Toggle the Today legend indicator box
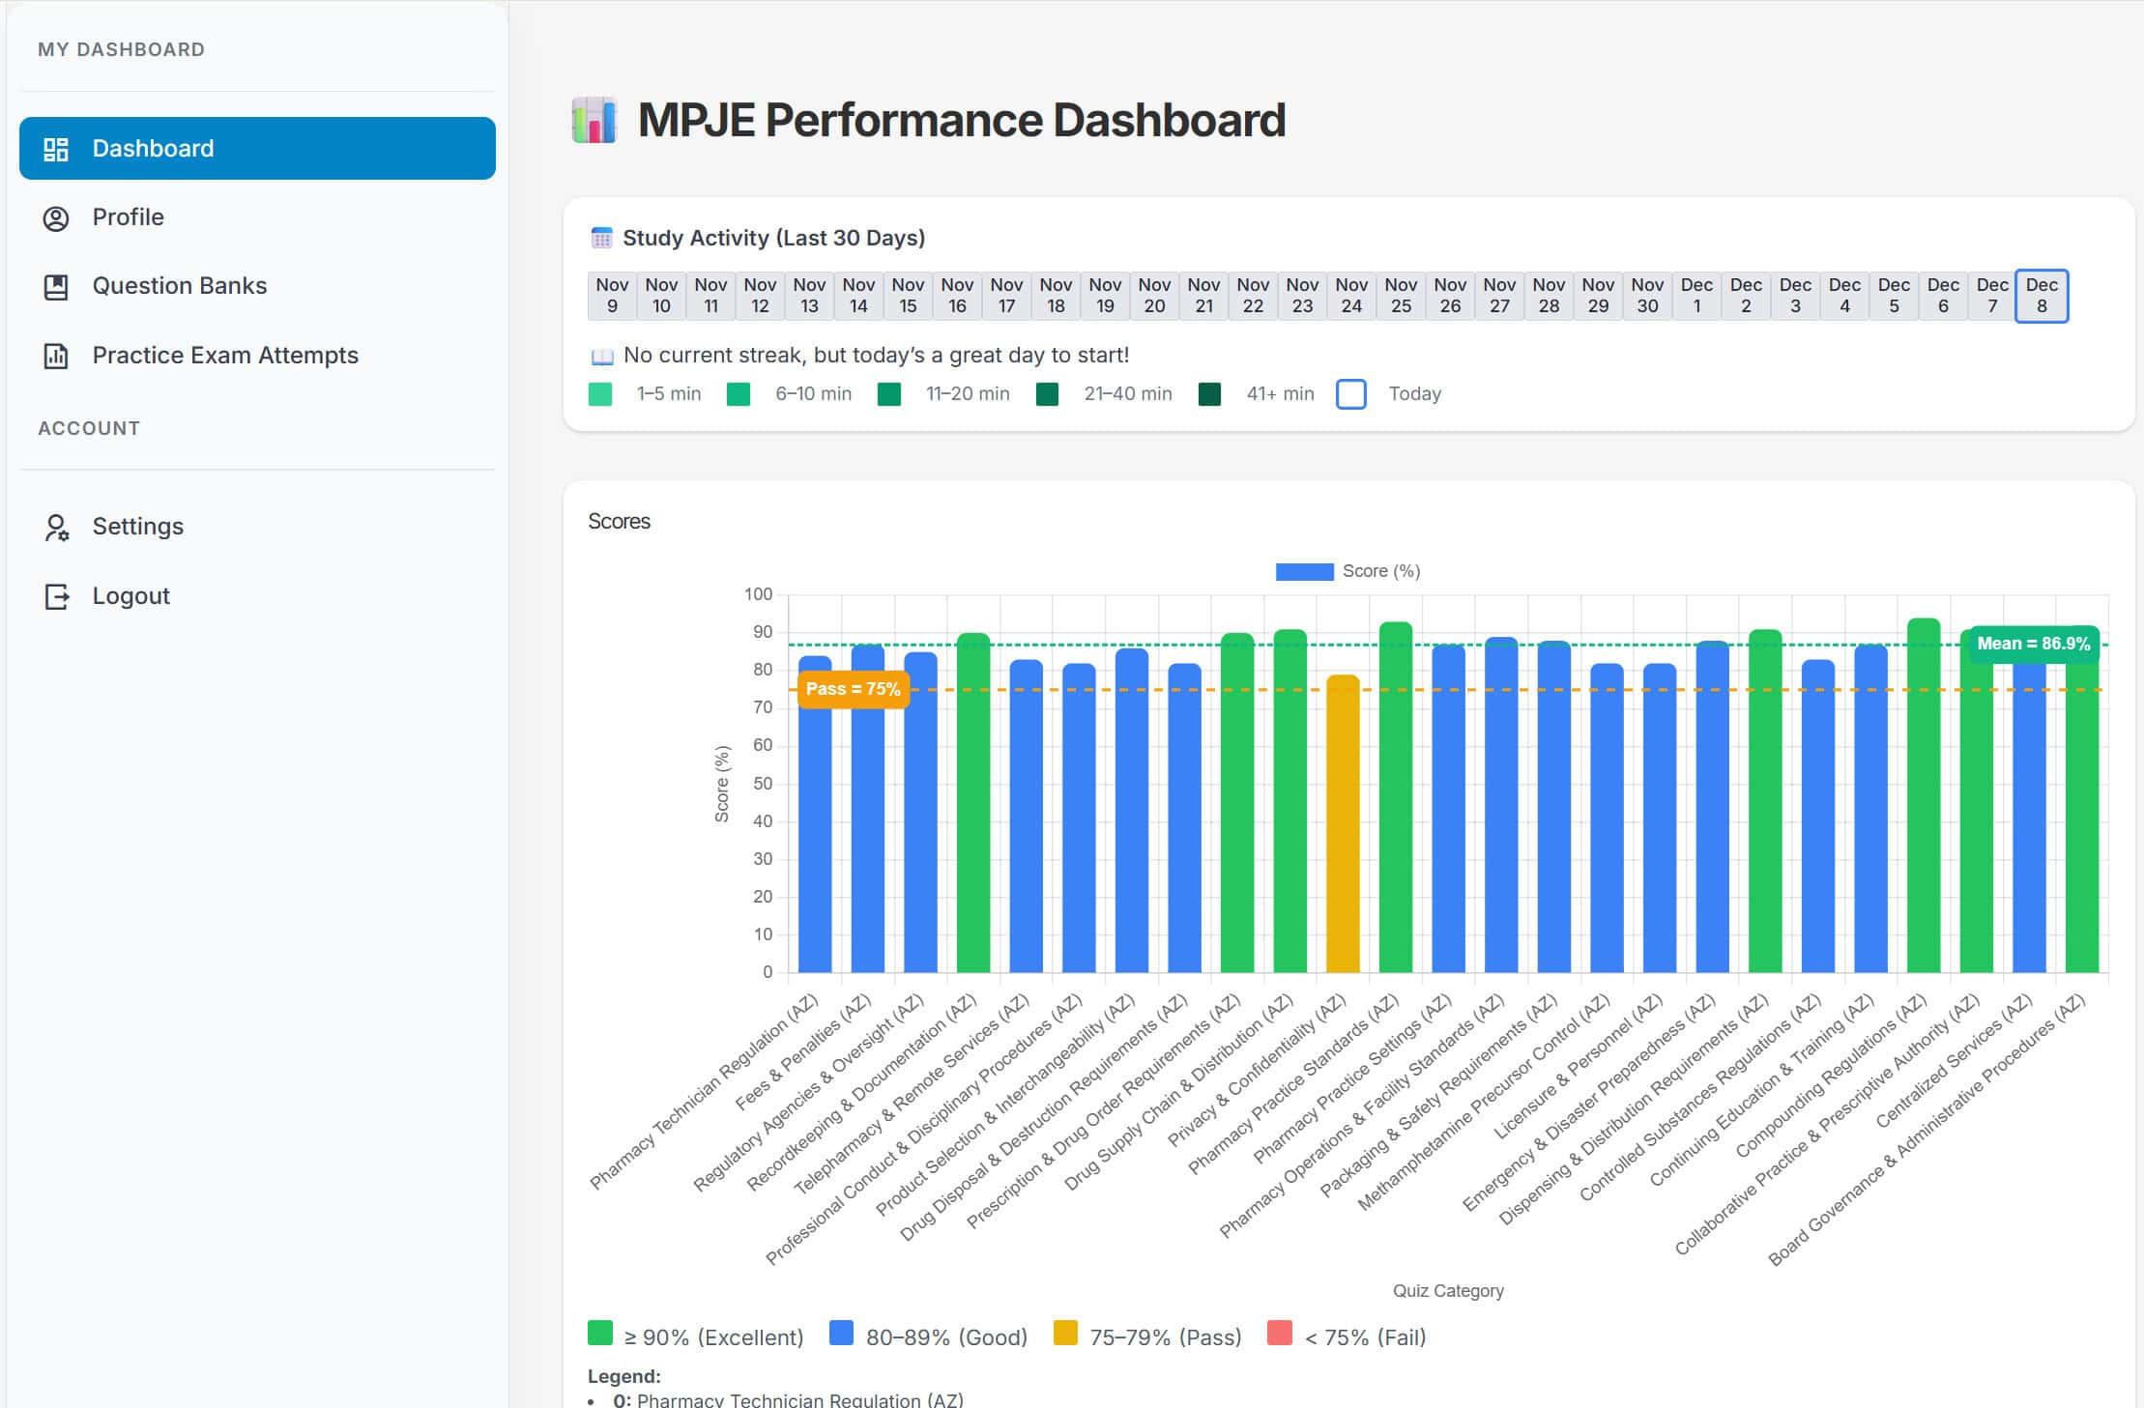The height and width of the screenshot is (1408, 2144). tap(1350, 394)
